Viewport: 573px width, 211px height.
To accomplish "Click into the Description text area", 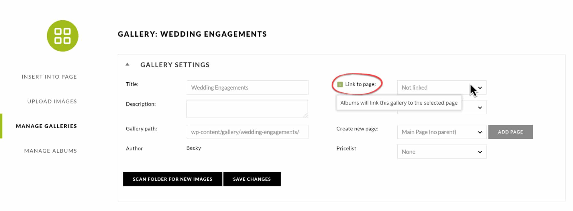I will [247, 108].
